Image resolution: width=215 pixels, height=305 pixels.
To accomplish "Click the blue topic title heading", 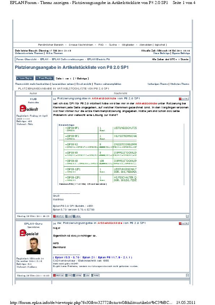I will pyautogui.click(x=72, y=67).
